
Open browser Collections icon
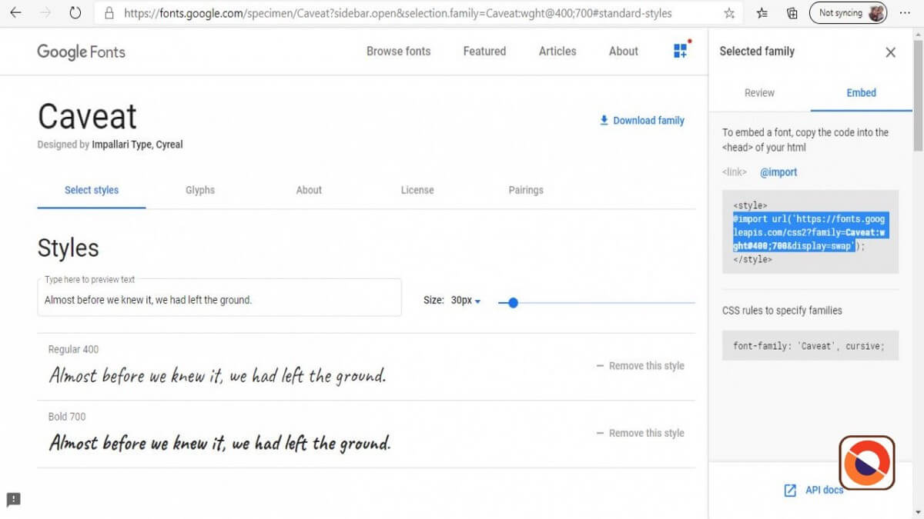tap(792, 12)
